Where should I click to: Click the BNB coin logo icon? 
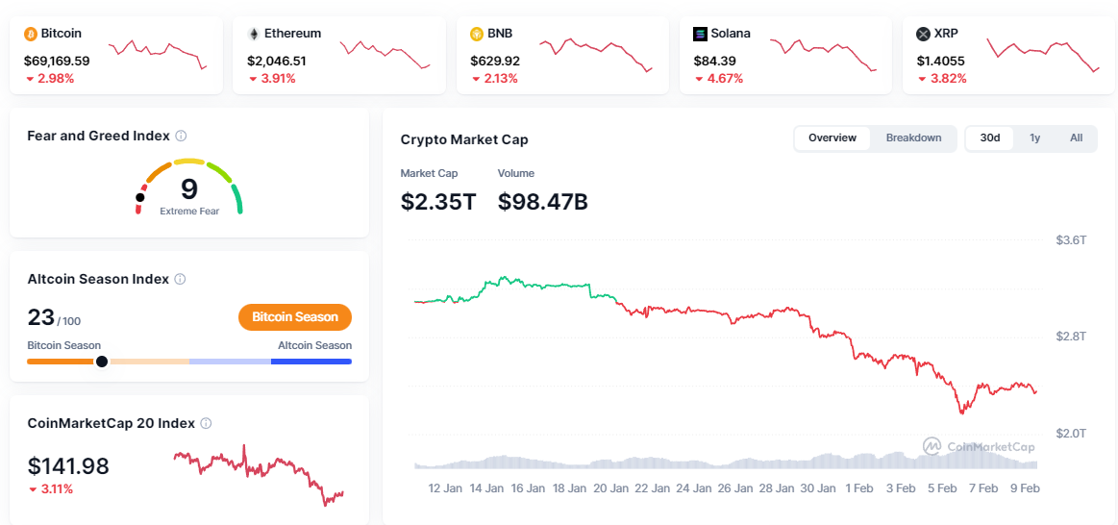[477, 34]
